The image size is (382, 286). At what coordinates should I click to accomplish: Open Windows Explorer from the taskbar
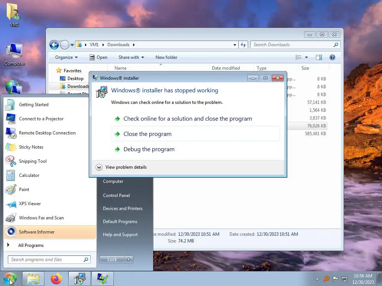(33, 279)
